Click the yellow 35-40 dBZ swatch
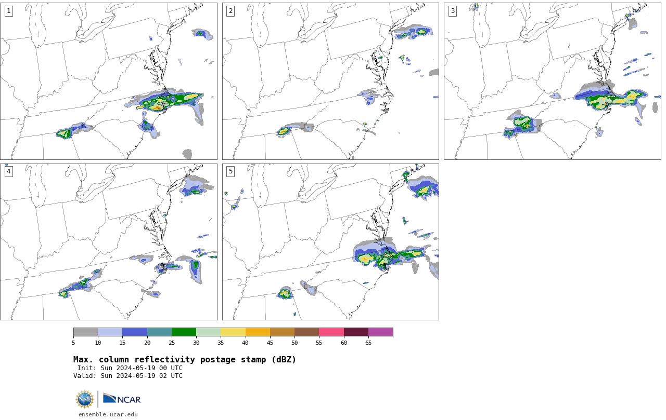 pyautogui.click(x=233, y=332)
